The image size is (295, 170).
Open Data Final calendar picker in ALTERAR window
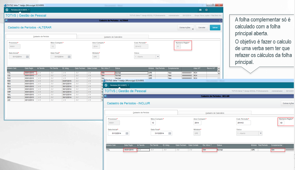(69, 57)
